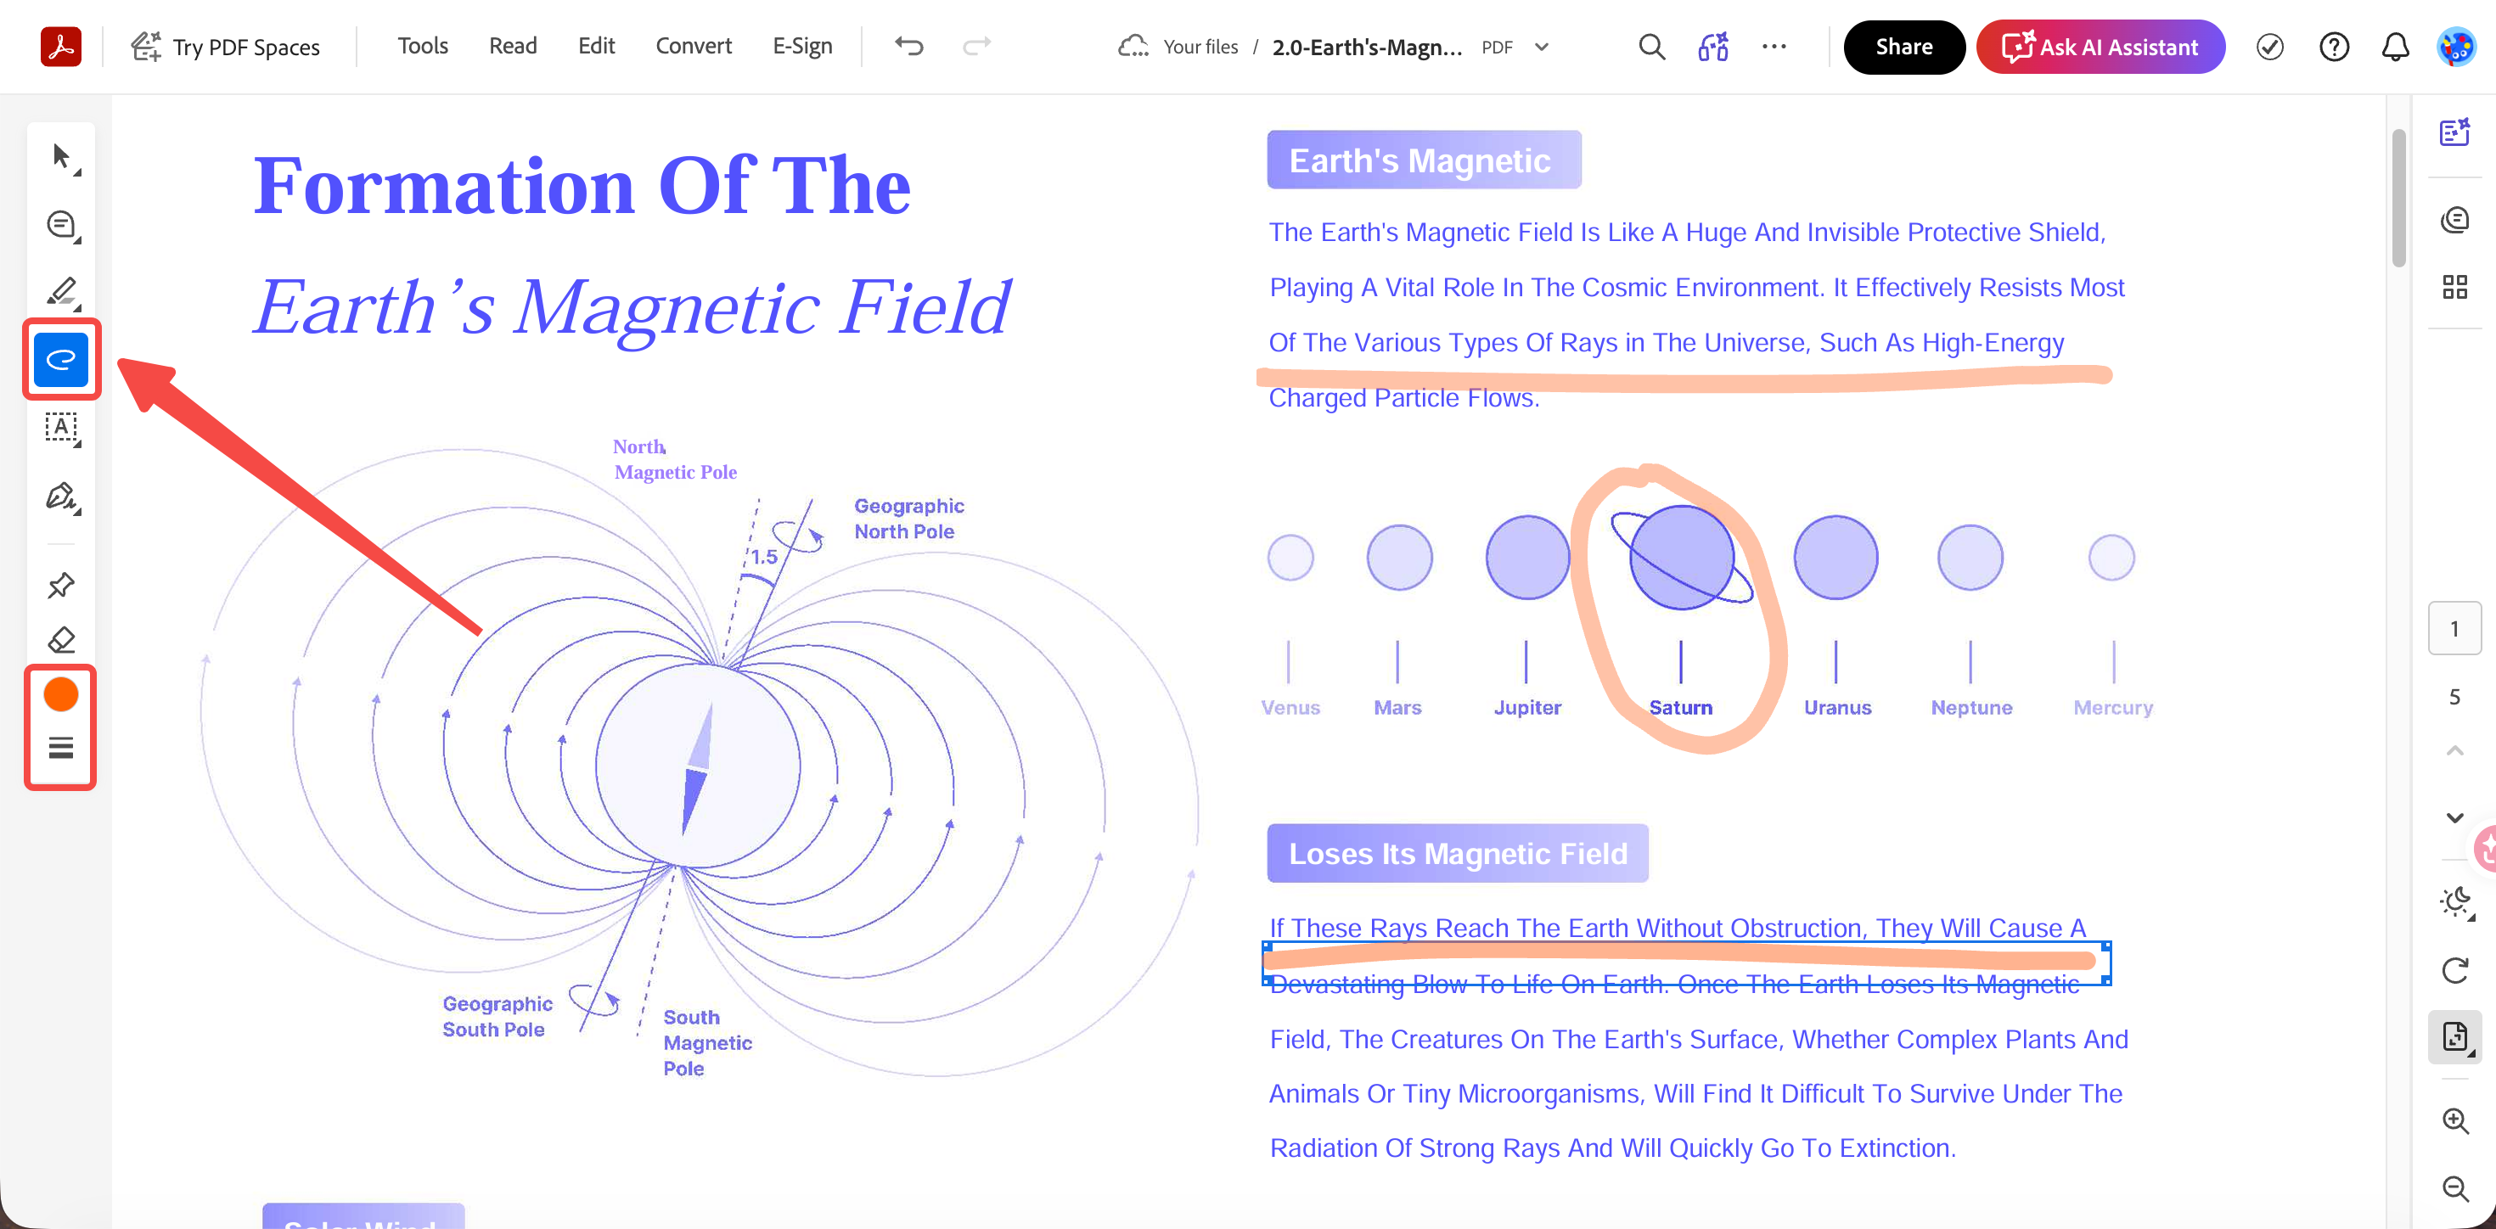Click the pin toolbar icon

coord(61,584)
